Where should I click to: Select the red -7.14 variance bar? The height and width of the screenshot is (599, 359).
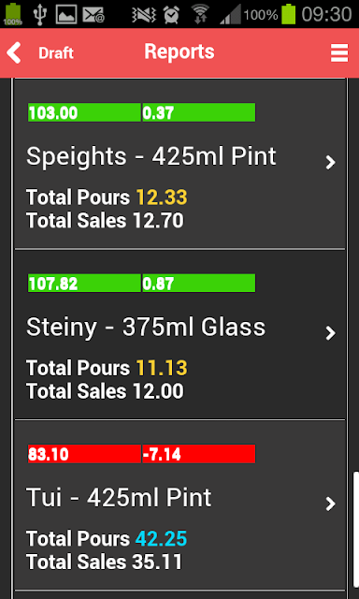coord(199,454)
